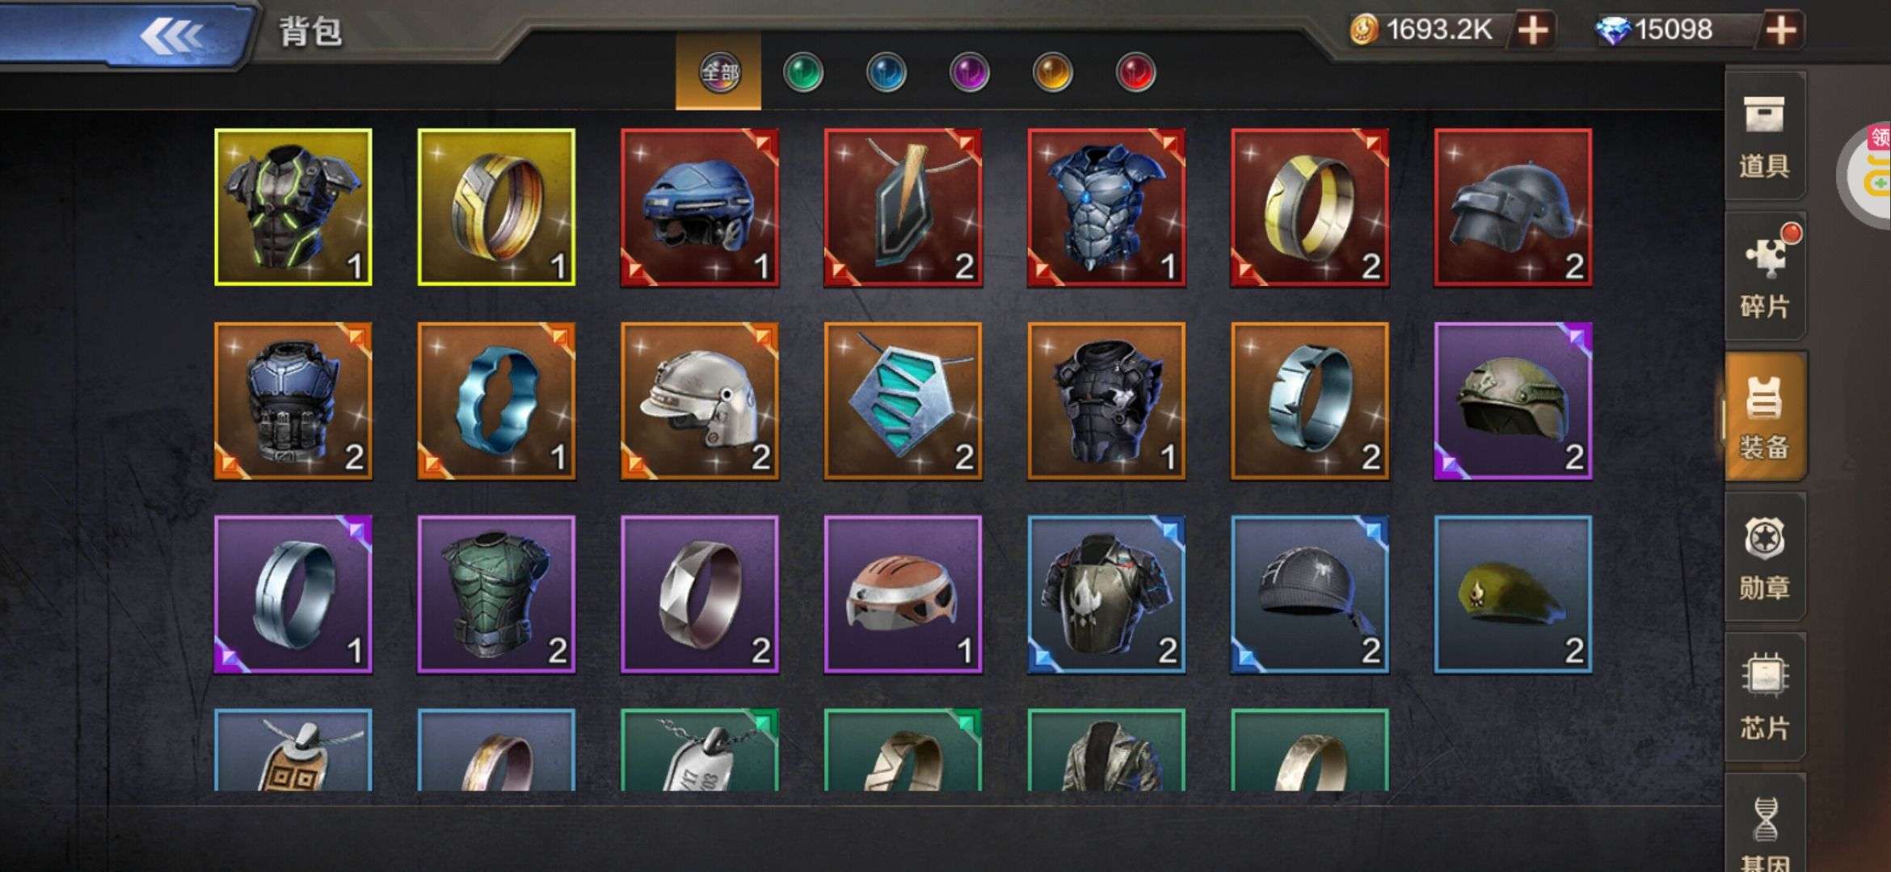This screenshot has height=872, width=1891.
Task: Select the gold neon-green body armor
Action: tap(293, 208)
